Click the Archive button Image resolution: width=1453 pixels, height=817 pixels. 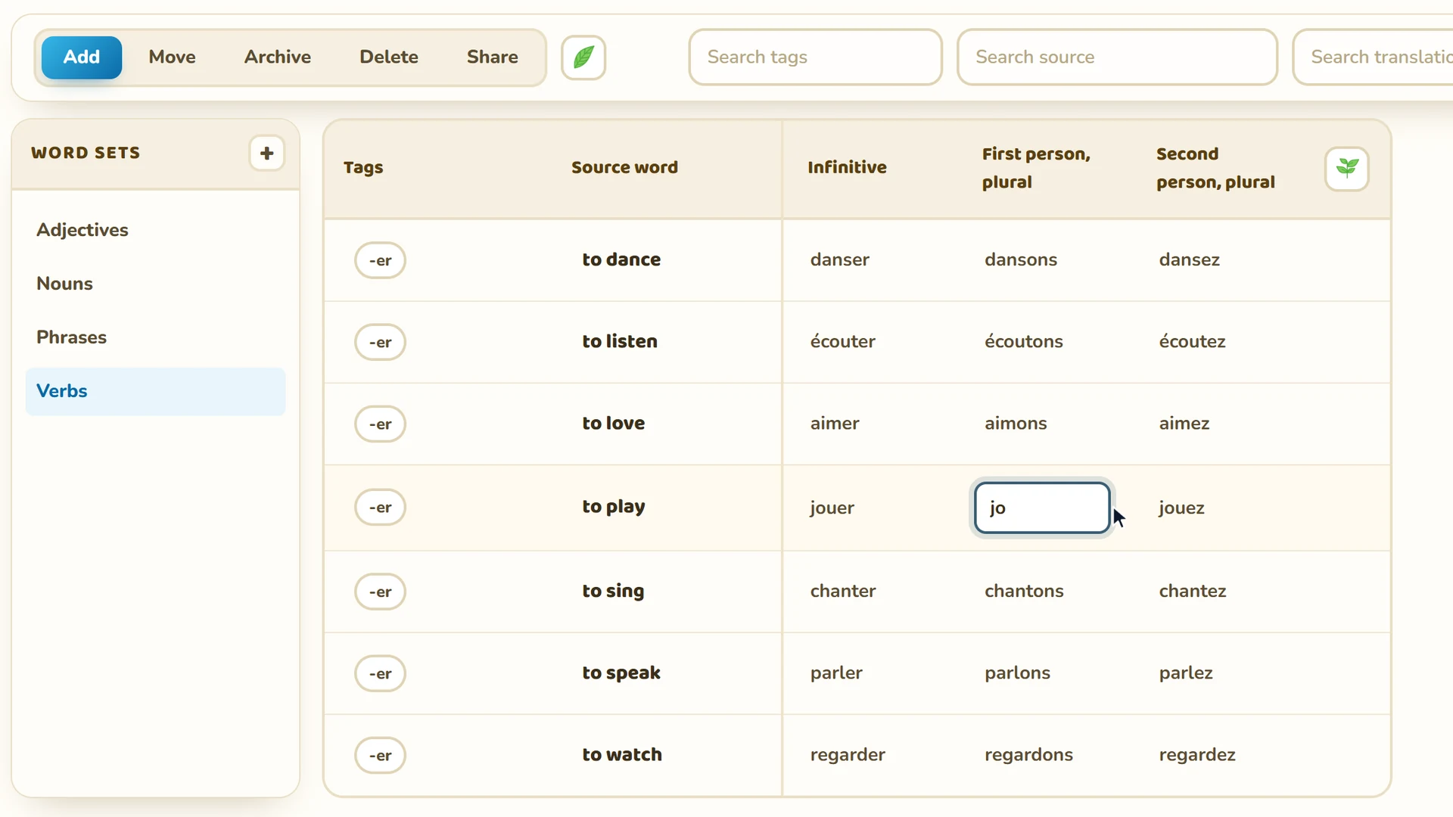point(277,57)
